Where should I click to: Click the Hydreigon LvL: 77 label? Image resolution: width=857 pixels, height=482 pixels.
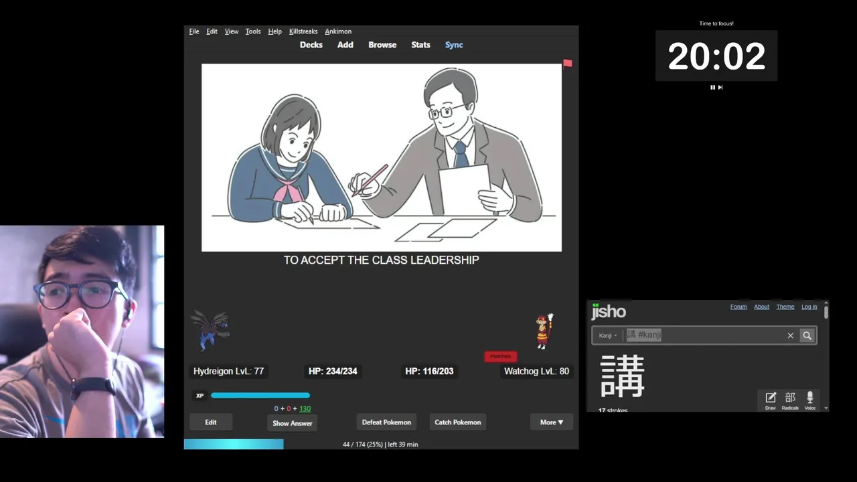[x=228, y=371]
